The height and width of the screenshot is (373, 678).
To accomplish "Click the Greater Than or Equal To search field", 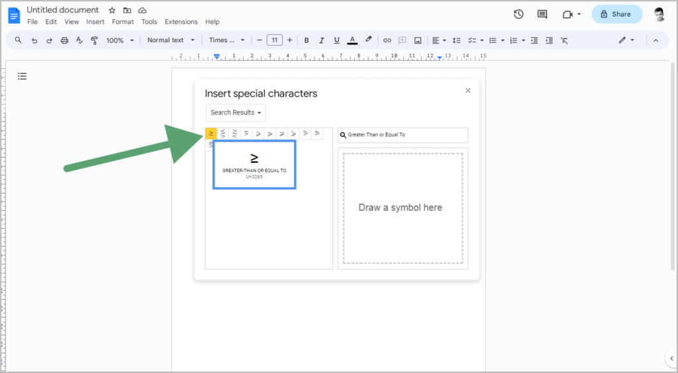I will [x=403, y=135].
